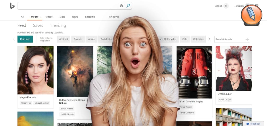Viewport: 267px width, 126px height.
Task: Select the Celebrities interest
Action: [x=198, y=39]
